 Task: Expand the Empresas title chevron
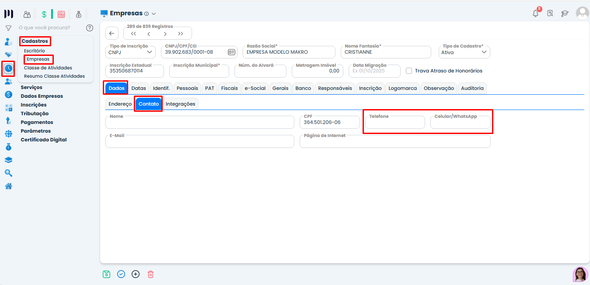[x=154, y=14]
